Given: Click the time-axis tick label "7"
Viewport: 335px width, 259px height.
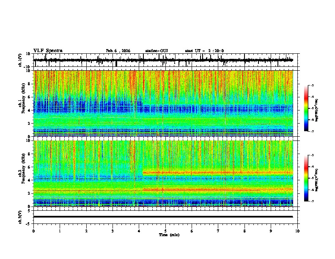Looking at the screenshot, I should click(x=218, y=231).
